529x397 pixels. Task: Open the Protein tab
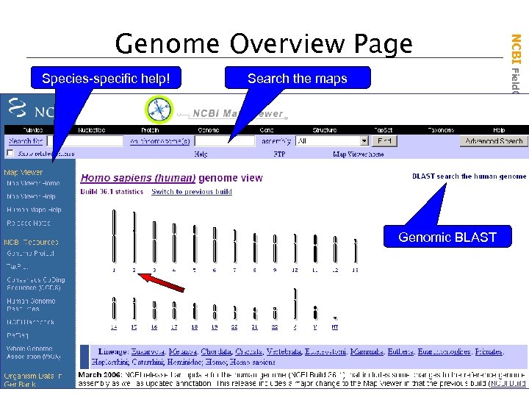tap(150, 130)
